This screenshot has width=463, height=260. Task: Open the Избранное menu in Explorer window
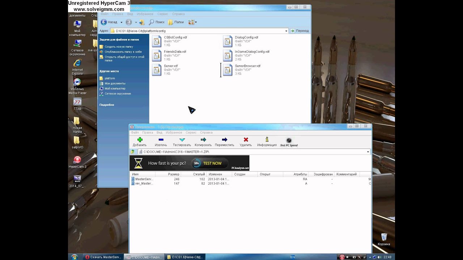pos(145,14)
